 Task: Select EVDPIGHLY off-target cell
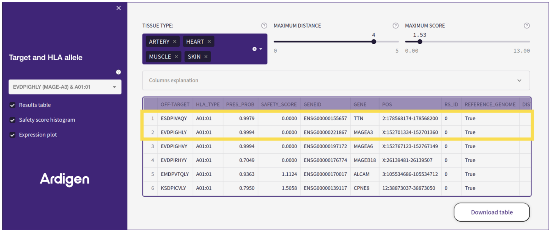(175, 132)
